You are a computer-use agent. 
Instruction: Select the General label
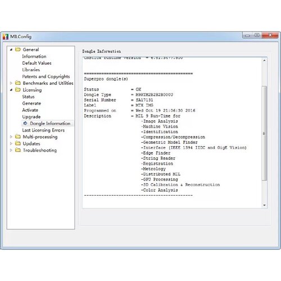coord(31,49)
